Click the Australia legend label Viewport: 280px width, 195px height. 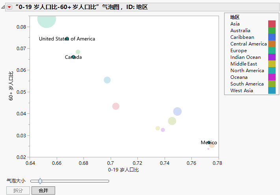[x=240, y=31]
